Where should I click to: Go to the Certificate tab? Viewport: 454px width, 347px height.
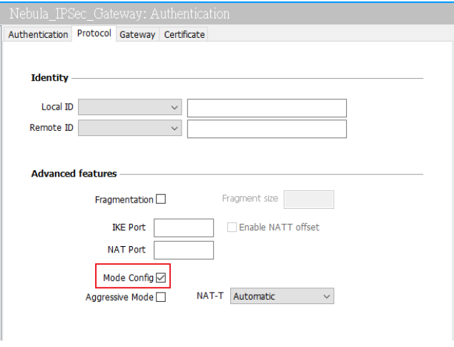coord(184,34)
